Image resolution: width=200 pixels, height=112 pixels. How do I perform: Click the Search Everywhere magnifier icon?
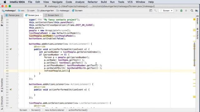point(192,11)
